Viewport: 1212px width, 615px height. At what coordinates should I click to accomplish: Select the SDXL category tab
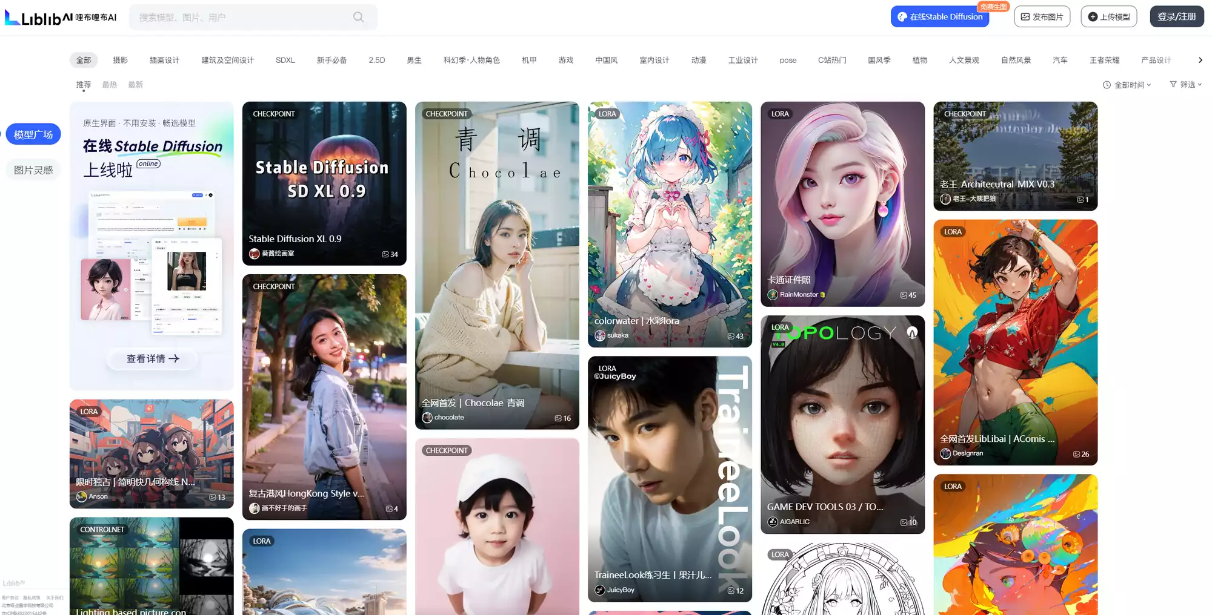coord(285,60)
